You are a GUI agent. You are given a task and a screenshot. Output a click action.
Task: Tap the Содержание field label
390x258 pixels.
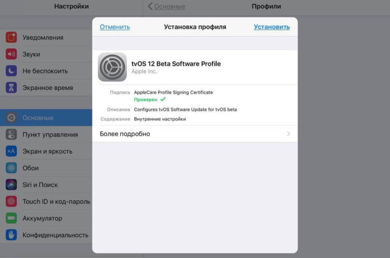pos(115,119)
